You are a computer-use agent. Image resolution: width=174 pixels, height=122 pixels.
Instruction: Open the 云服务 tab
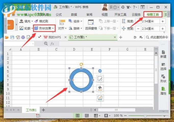click(x=136, y=15)
